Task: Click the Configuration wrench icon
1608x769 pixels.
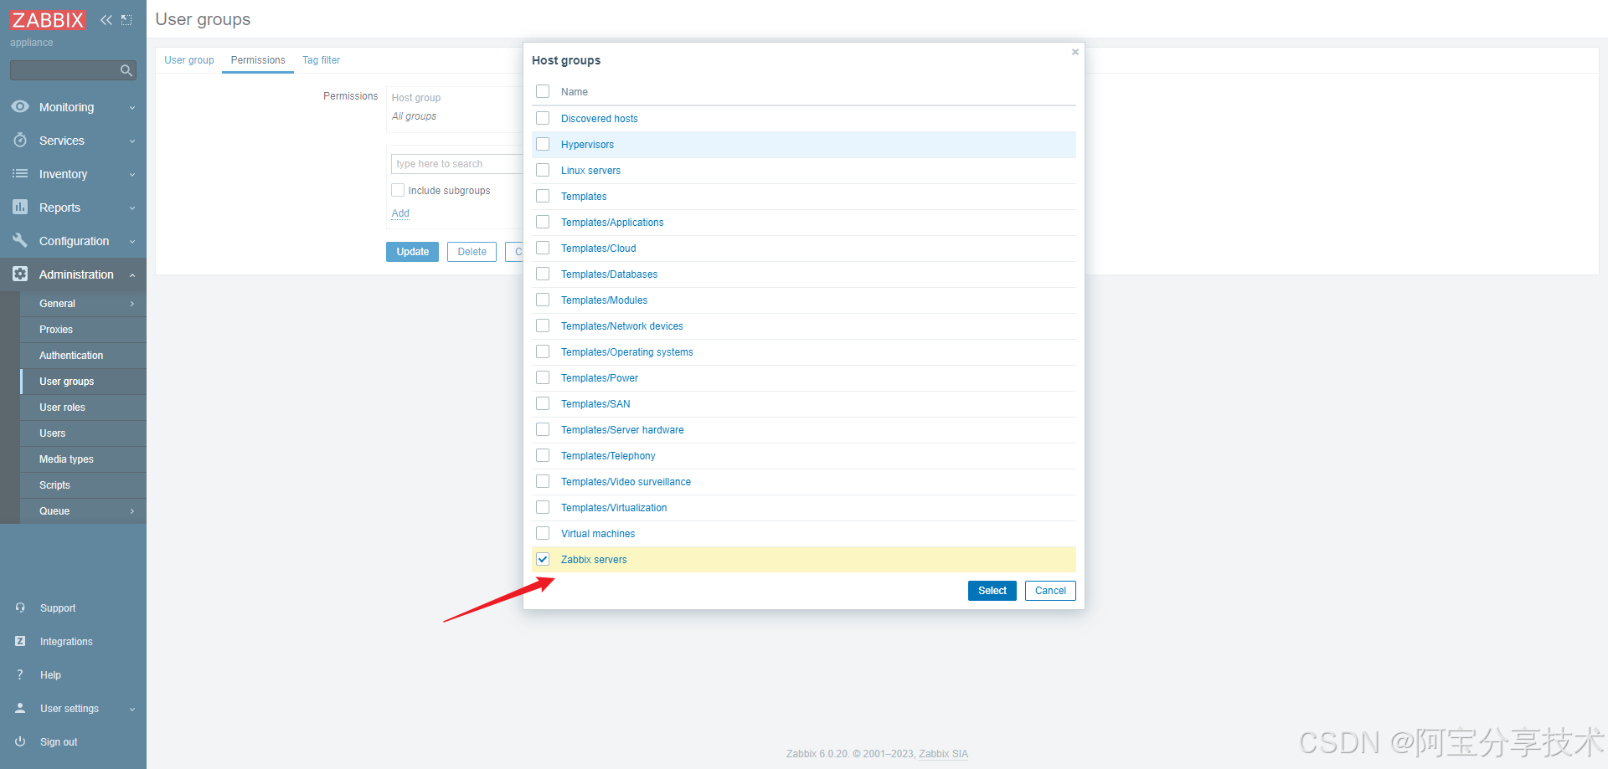Action: coord(20,240)
